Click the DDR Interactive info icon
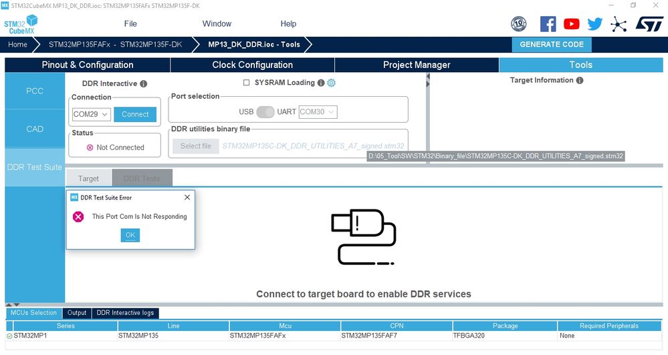This screenshot has height=355, width=668. coord(144,84)
